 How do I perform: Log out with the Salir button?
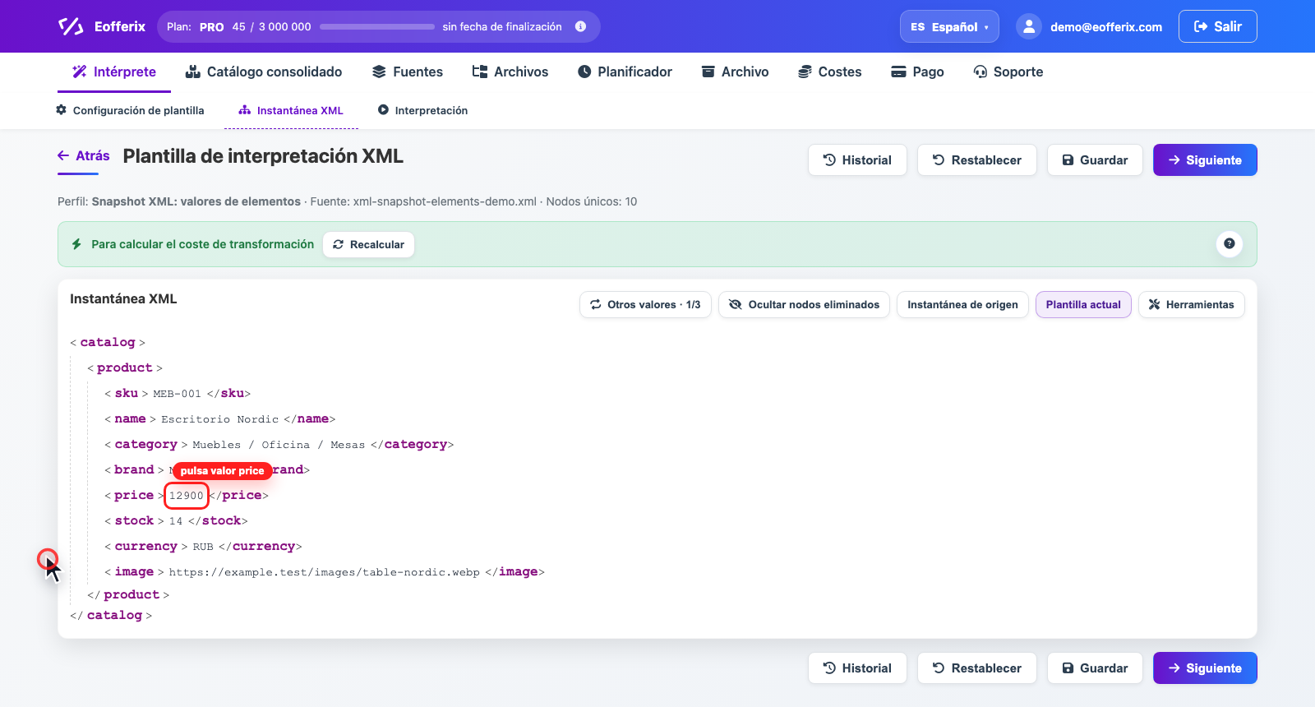coord(1217,26)
